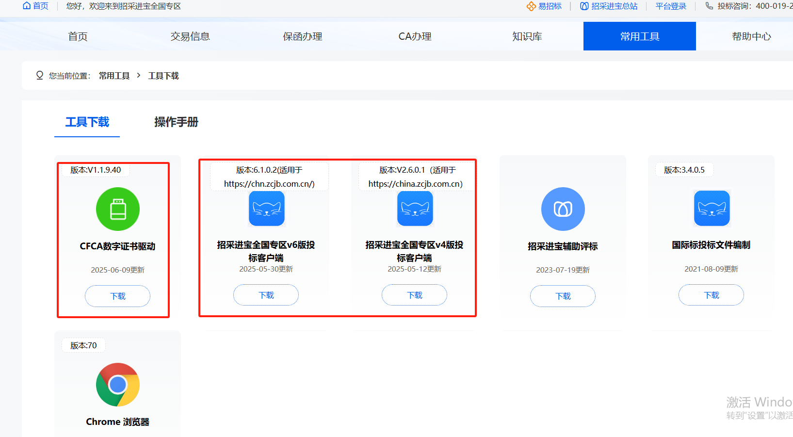The width and height of the screenshot is (793, 437).
Task: Click the 2025-05-30更新 date
Action: point(266,269)
